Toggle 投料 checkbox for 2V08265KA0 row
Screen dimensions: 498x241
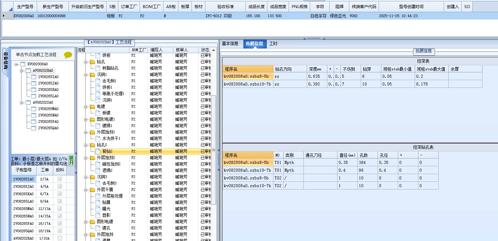pyautogui.click(x=60, y=194)
